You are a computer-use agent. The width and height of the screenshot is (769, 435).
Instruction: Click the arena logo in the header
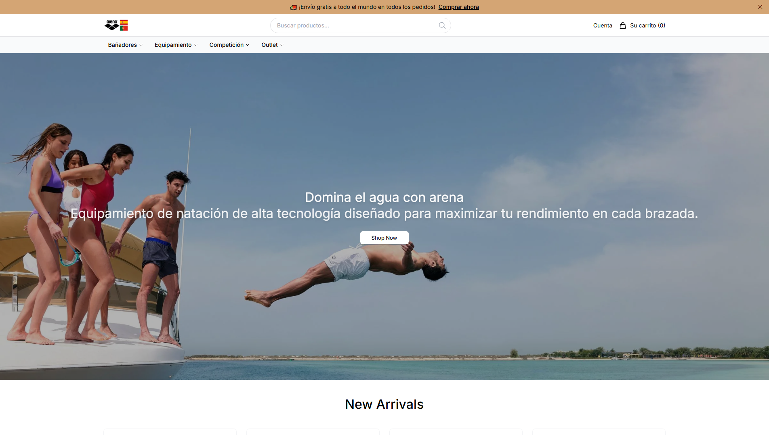click(x=116, y=25)
